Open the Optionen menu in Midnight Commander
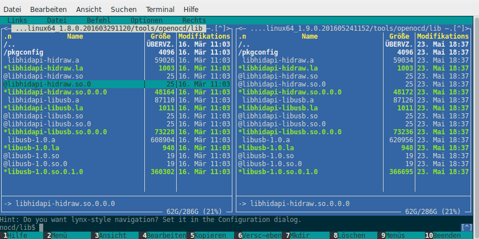This screenshot has height=239, width=479. tap(146, 20)
